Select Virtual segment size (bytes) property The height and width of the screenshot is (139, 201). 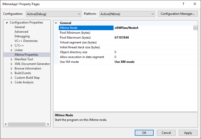click(86, 42)
